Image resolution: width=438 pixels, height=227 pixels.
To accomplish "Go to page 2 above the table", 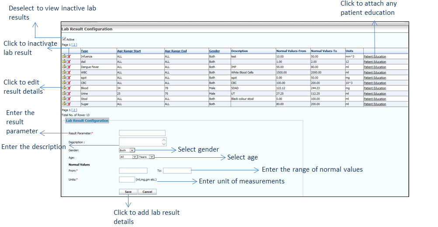I will pos(74,44).
